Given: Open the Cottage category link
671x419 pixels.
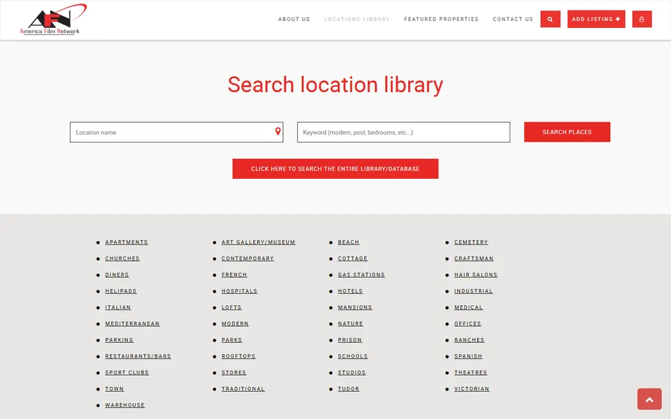Looking at the screenshot, I should pos(352,258).
